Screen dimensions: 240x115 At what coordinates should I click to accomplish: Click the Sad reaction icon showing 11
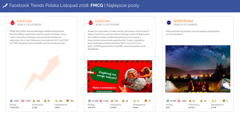[134, 101]
